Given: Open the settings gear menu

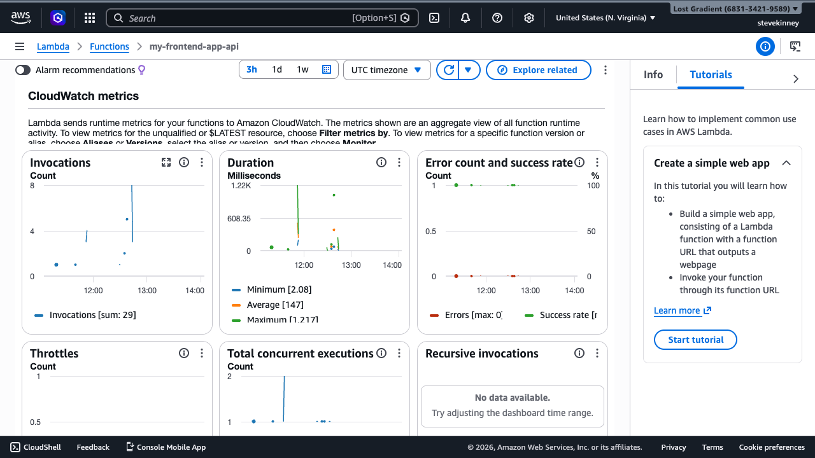Looking at the screenshot, I should pyautogui.click(x=528, y=18).
